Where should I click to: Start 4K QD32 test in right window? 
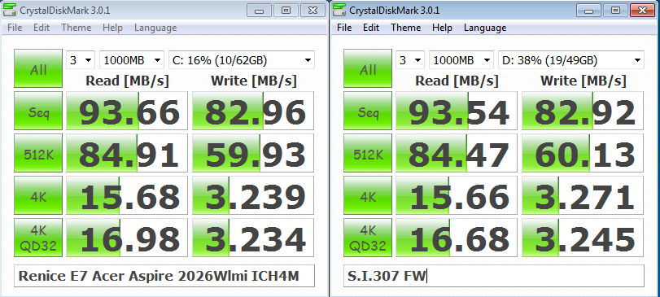tap(368, 238)
